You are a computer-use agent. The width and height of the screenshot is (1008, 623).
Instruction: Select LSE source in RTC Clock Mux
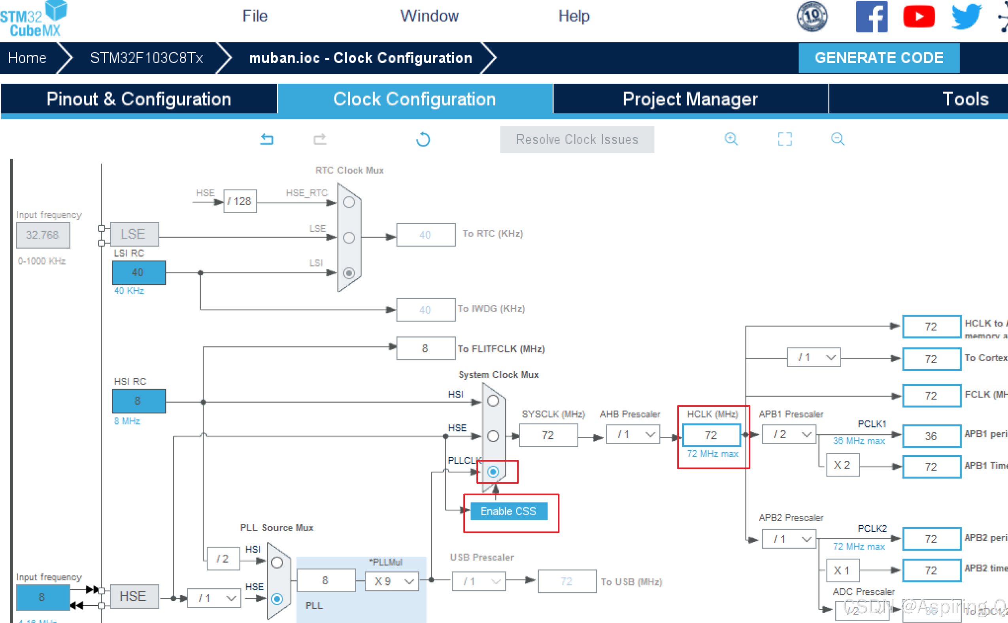(349, 238)
